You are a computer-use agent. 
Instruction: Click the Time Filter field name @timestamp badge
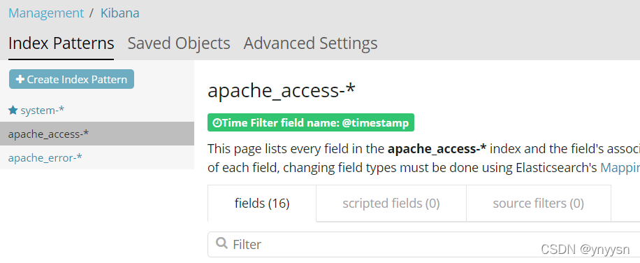[x=311, y=122]
